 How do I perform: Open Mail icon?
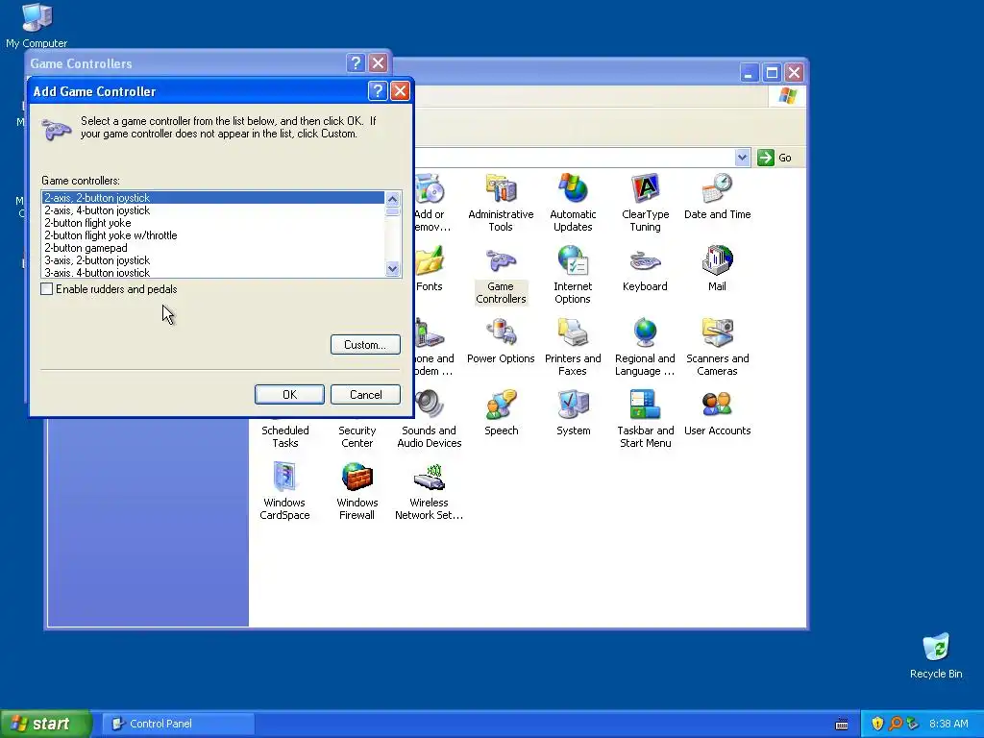pyautogui.click(x=717, y=269)
